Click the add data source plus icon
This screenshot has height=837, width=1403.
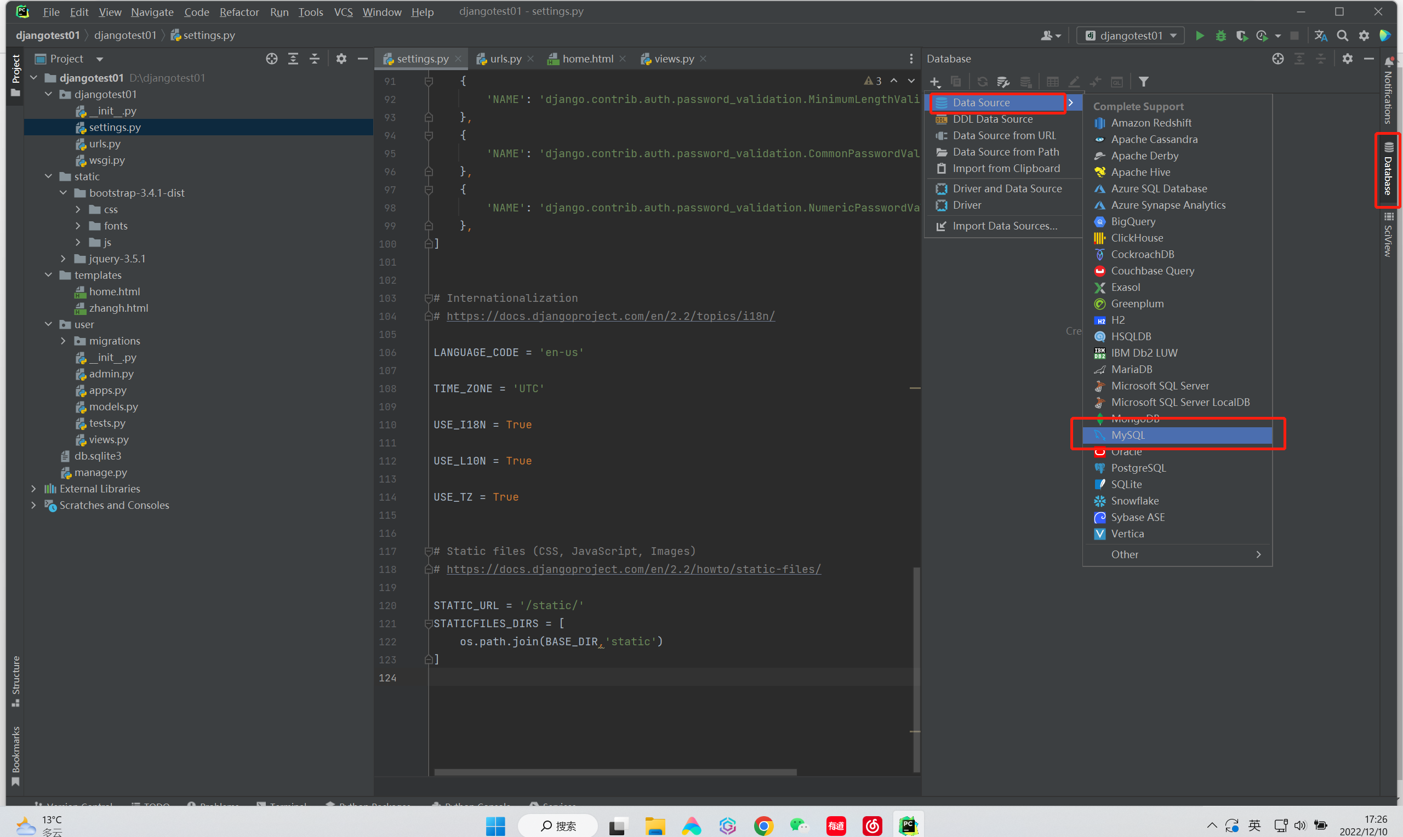click(x=935, y=82)
